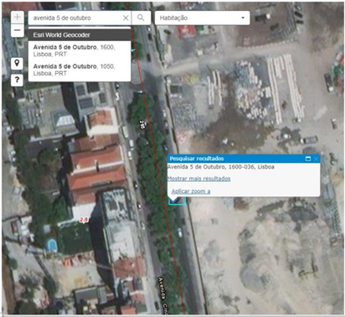Select suggestion Avenida 5 de Outubro, 1050
Viewport: 345px width, 317px height.
80,70
